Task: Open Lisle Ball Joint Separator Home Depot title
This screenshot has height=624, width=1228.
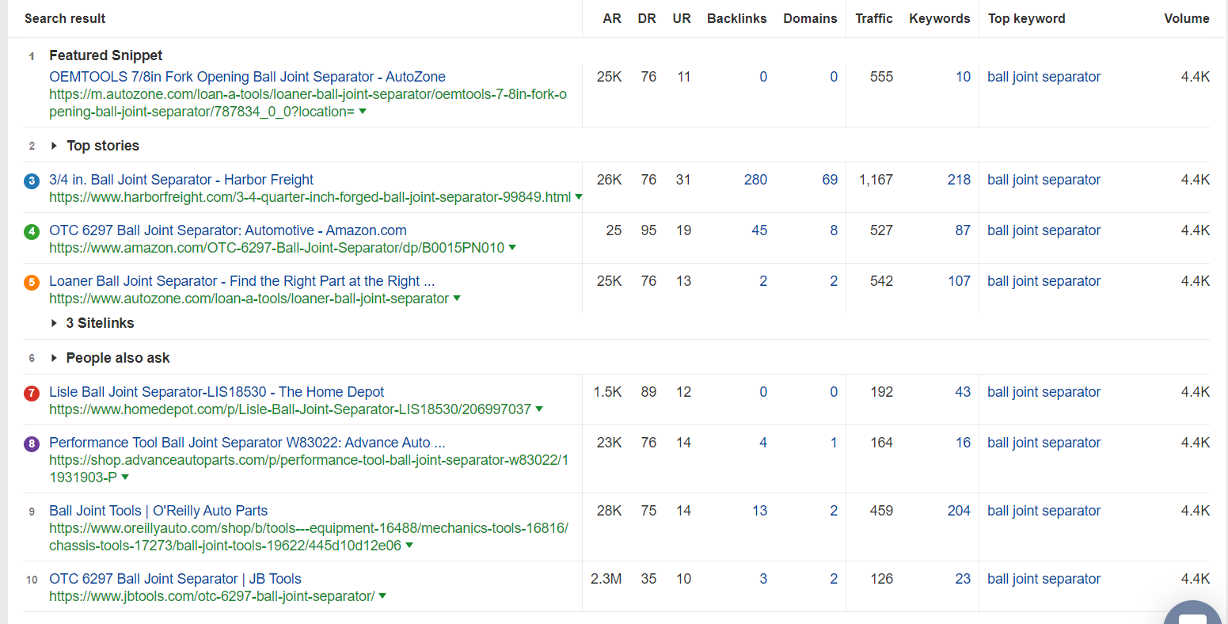Action: pos(216,392)
